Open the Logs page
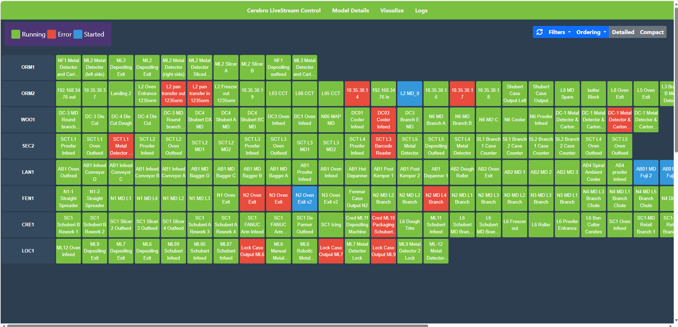 [x=421, y=11]
